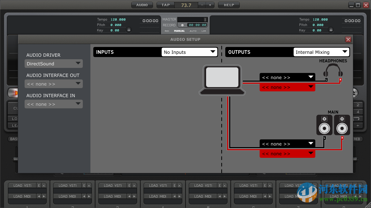Viewport: 371px width, 208px height.
Task: Open the HELP menu
Action: click(x=229, y=5)
